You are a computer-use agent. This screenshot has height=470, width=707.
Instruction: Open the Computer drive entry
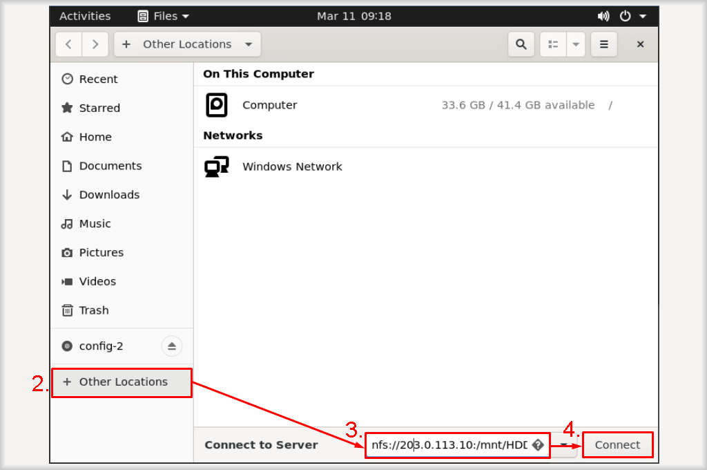[x=425, y=105]
